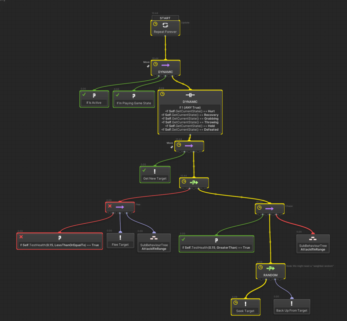Click the clock icon on the DYNAMIC condition node
347x321 pixels.
pos(162,94)
